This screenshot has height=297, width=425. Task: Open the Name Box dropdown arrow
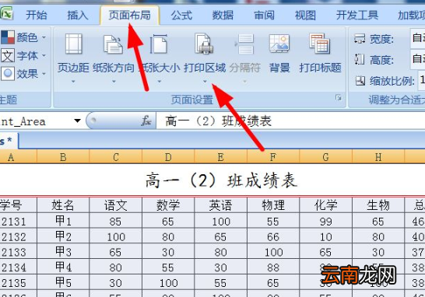coord(77,121)
